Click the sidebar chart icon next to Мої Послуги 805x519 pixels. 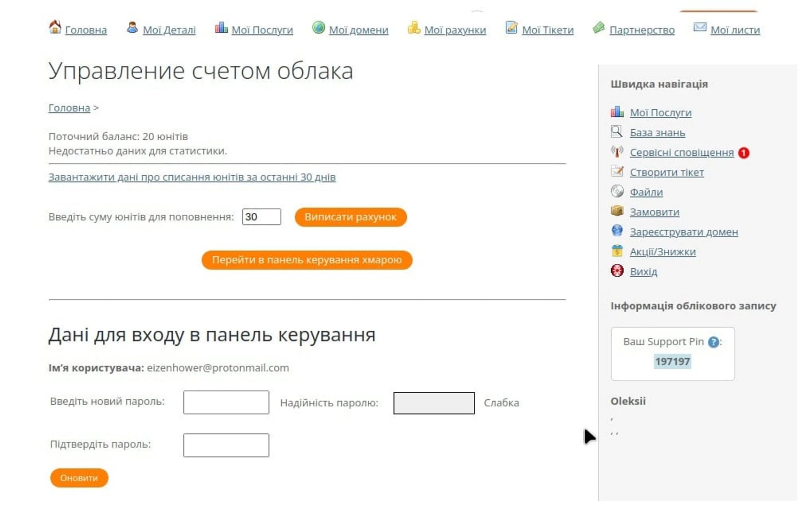(617, 112)
